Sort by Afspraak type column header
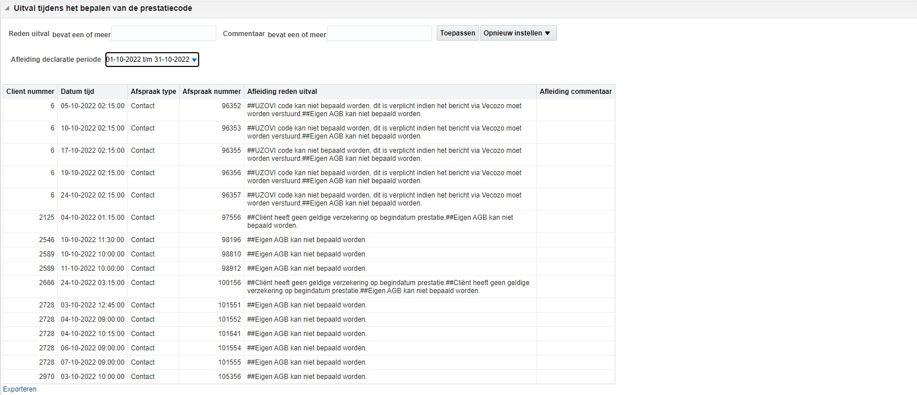 pos(153,92)
